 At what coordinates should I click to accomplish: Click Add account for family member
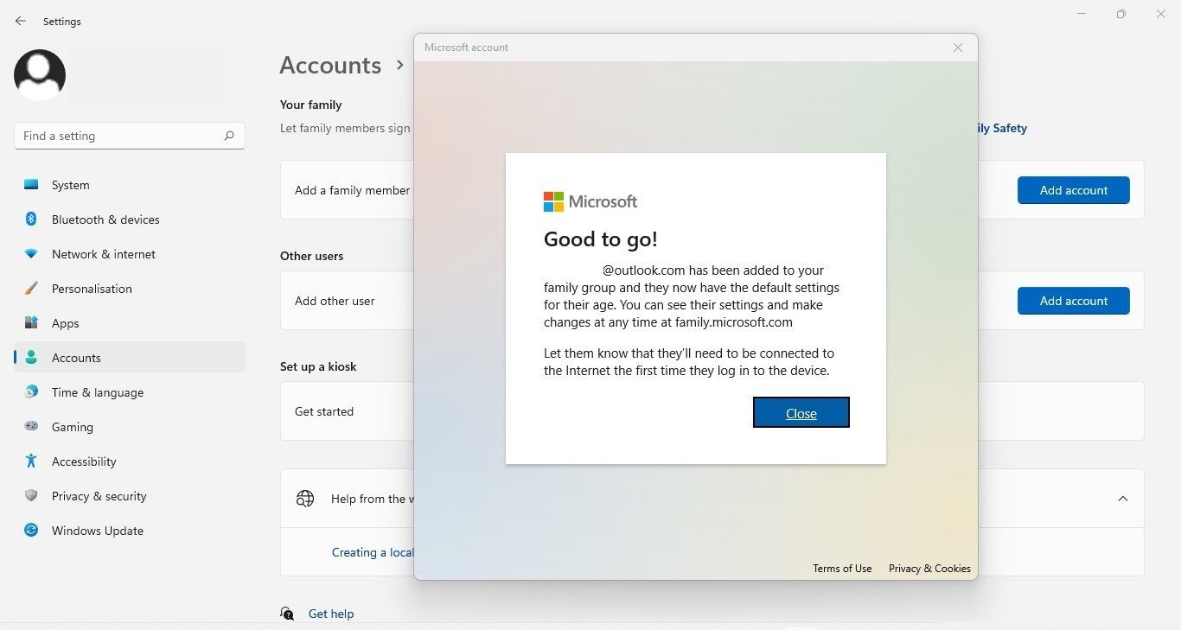pos(1074,190)
